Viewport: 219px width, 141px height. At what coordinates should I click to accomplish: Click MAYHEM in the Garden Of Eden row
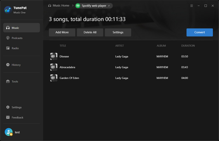coord(162,78)
